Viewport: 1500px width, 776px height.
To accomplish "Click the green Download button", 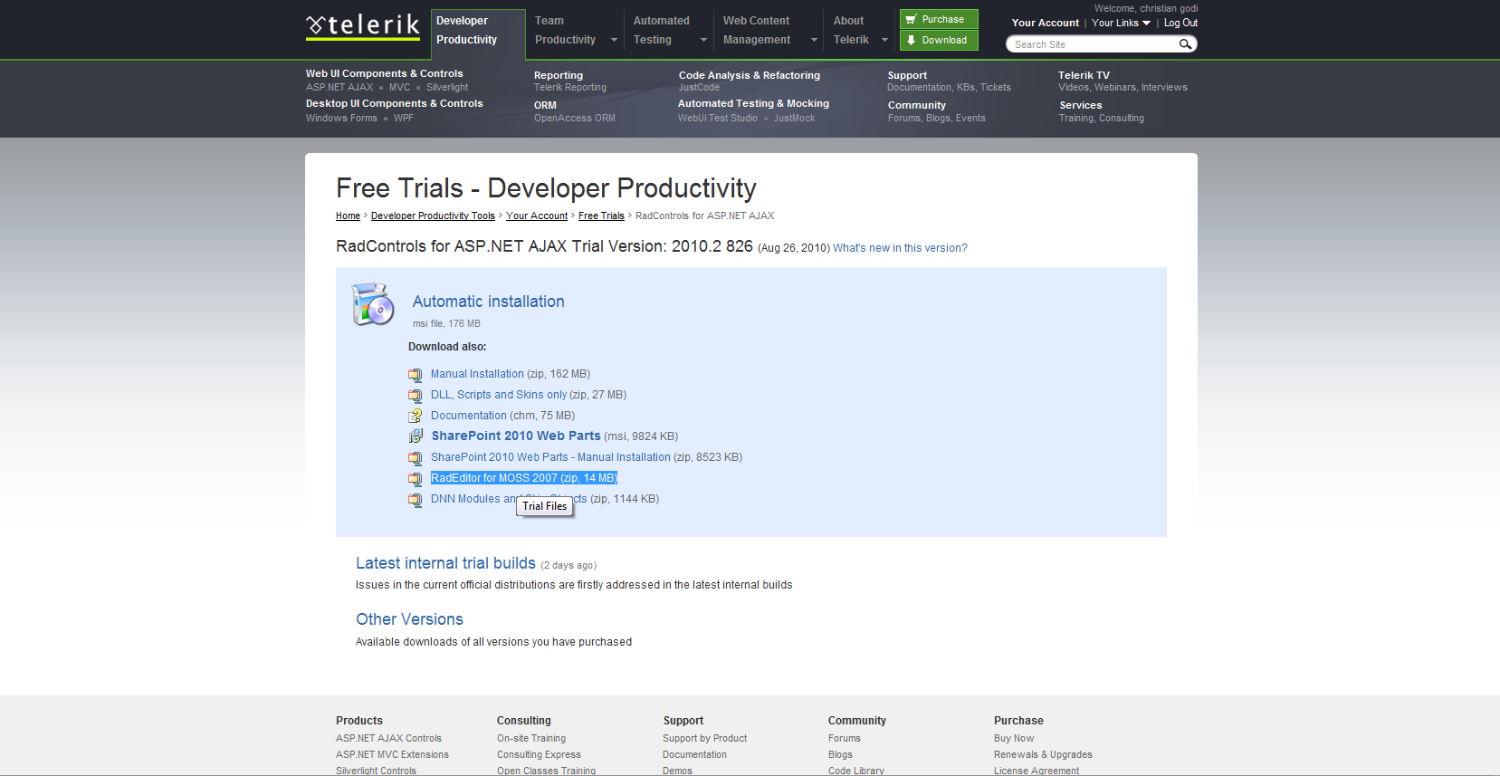I will click(939, 40).
